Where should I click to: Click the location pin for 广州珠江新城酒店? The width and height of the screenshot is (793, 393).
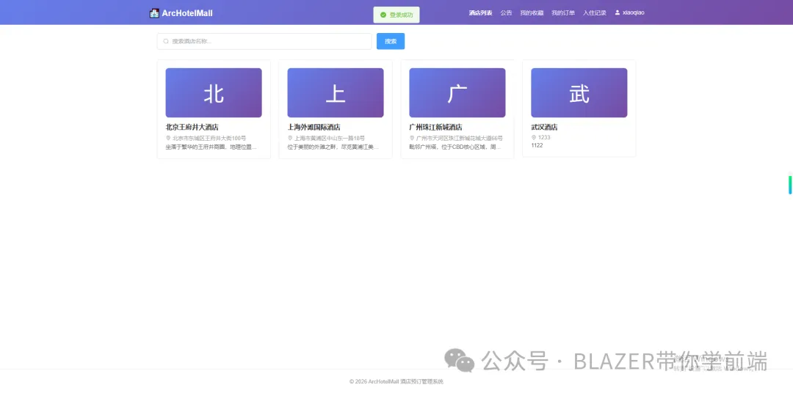(412, 138)
